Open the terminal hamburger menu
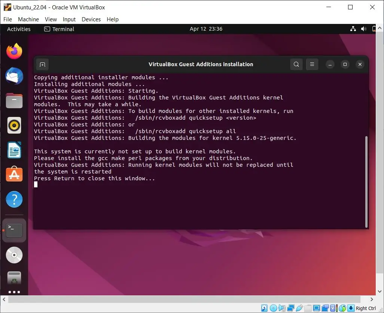The height and width of the screenshot is (313, 384). click(x=312, y=64)
